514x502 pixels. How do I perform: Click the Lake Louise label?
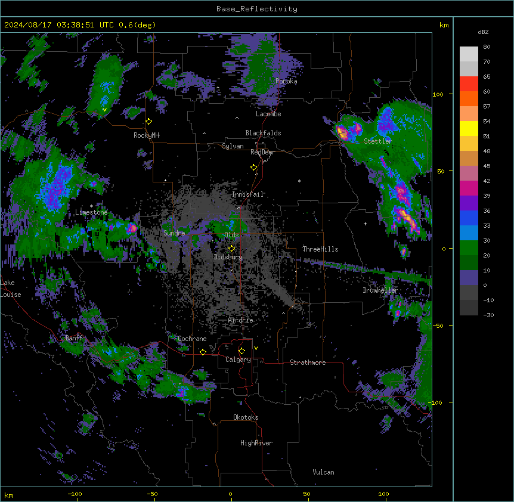point(11,289)
